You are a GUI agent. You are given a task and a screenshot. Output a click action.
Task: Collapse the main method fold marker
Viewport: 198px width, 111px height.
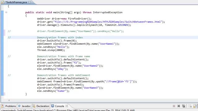click(x=6, y=12)
